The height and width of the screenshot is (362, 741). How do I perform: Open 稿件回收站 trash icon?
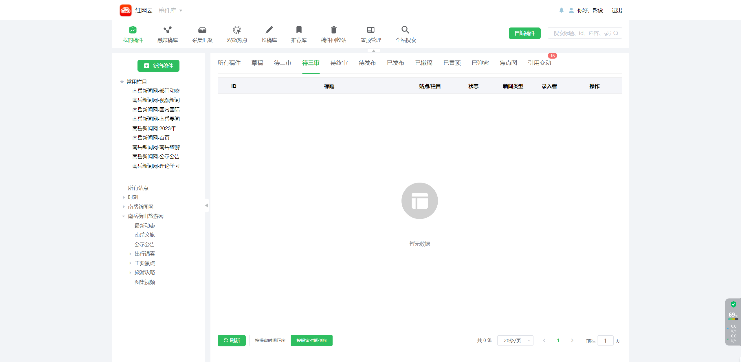[333, 30]
